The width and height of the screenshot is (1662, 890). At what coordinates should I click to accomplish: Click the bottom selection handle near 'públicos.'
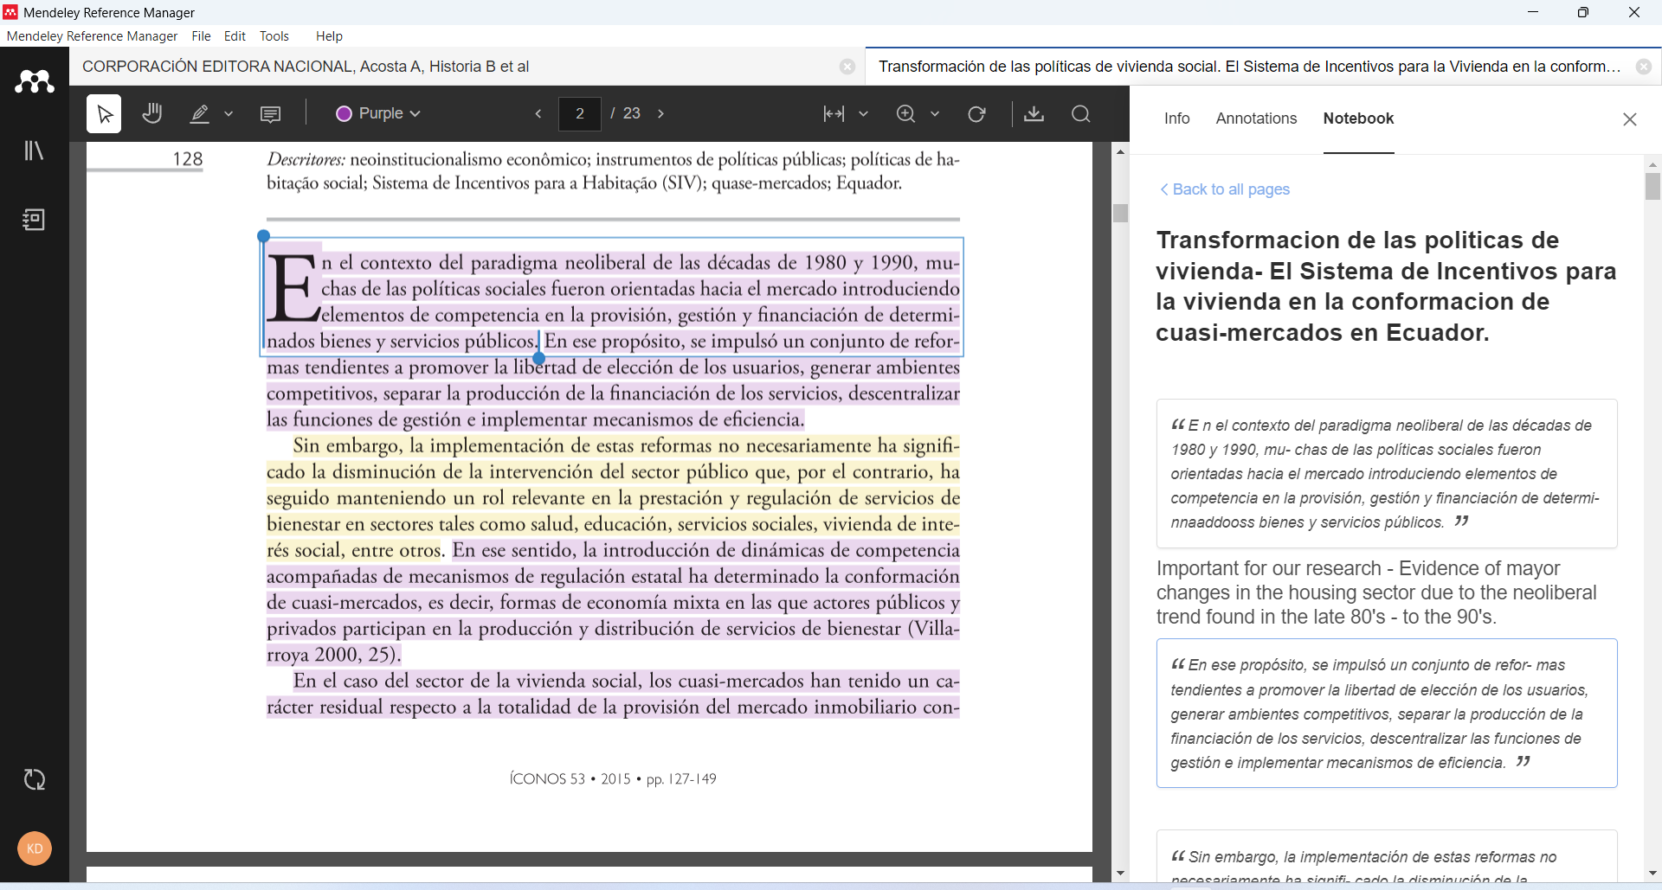pos(538,358)
